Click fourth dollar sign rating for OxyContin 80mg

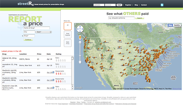[63, 81]
